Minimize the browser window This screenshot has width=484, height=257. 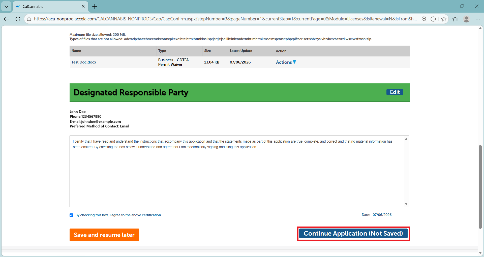pyautogui.click(x=447, y=6)
